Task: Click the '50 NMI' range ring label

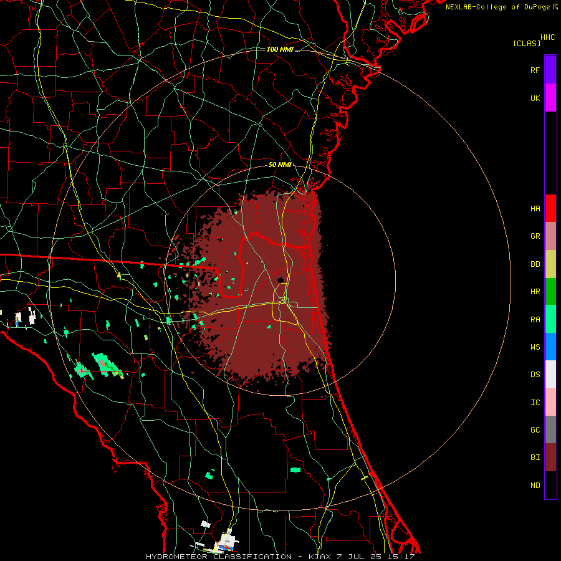Action: point(280,165)
